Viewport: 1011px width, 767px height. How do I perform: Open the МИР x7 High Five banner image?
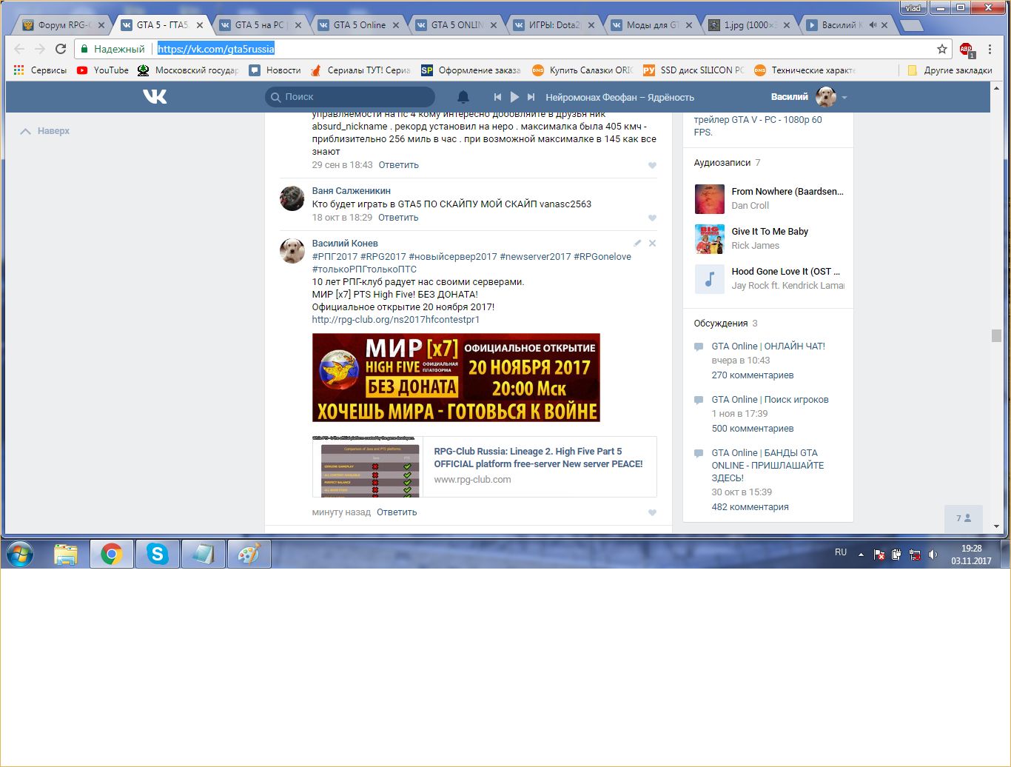pos(456,378)
